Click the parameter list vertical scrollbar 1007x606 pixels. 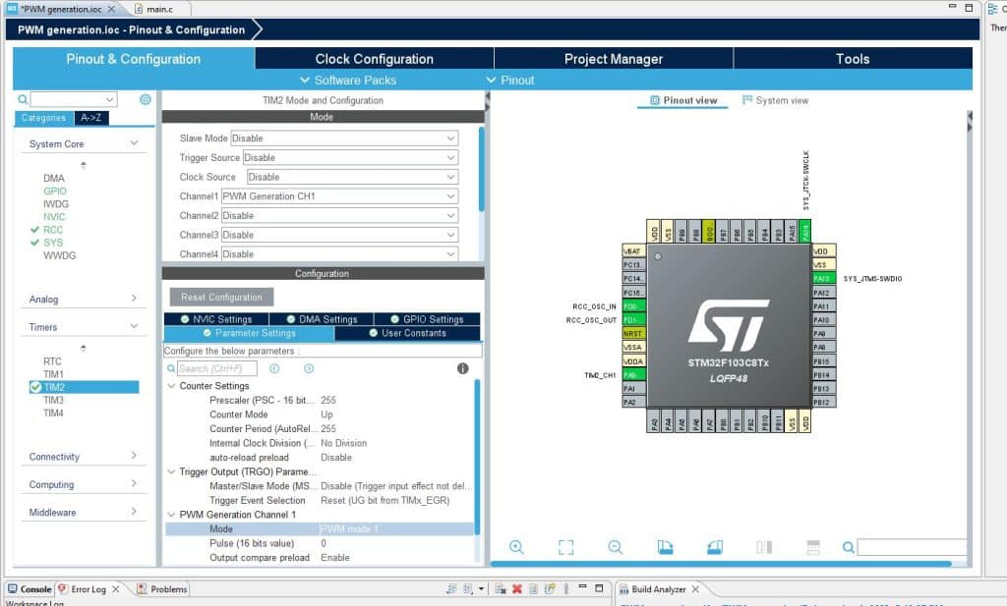[x=477, y=456]
